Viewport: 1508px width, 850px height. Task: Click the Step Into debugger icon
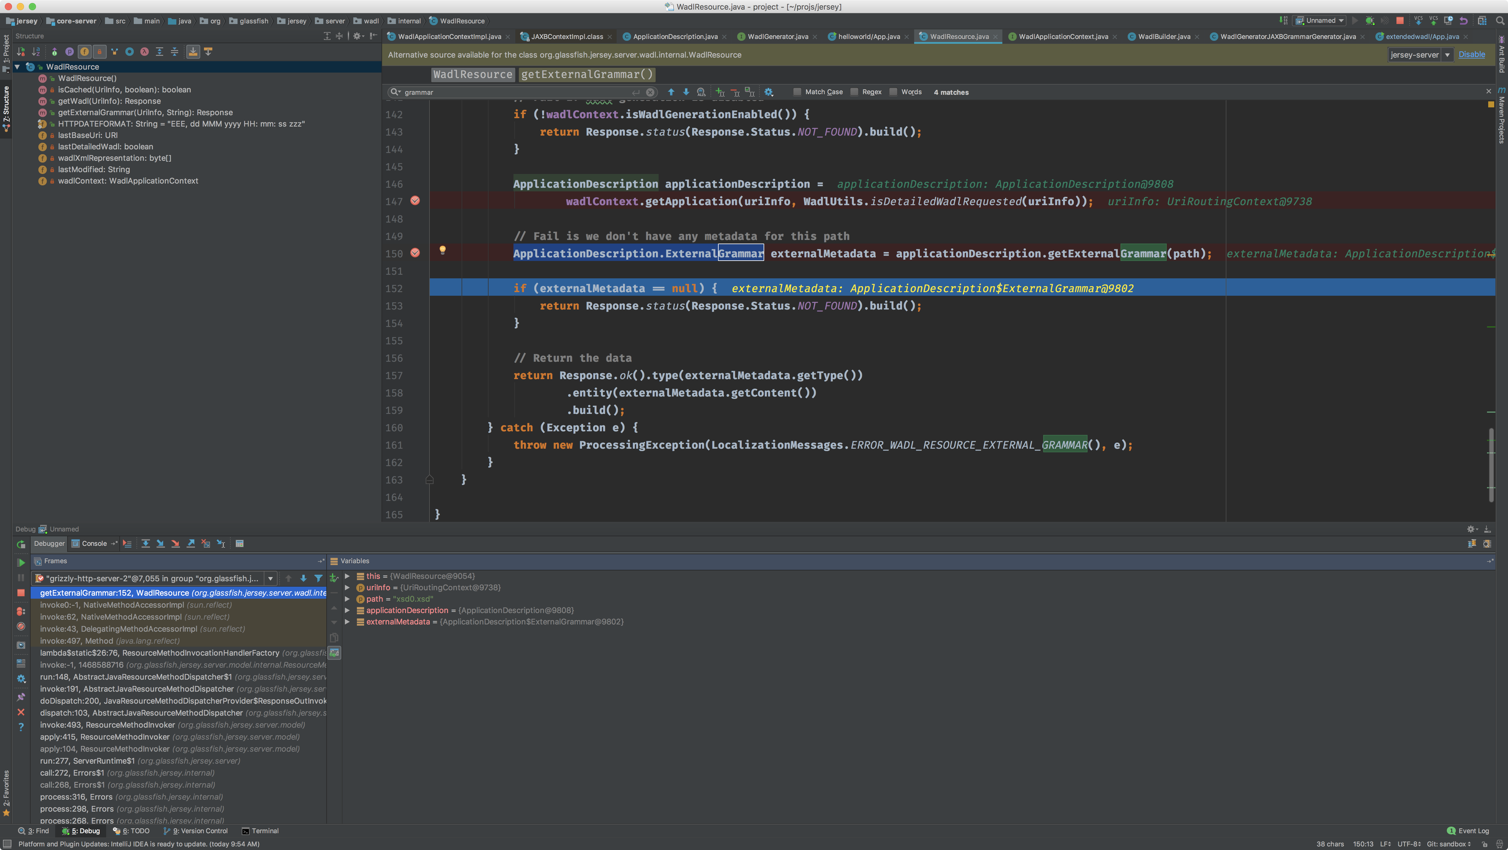tap(160, 544)
